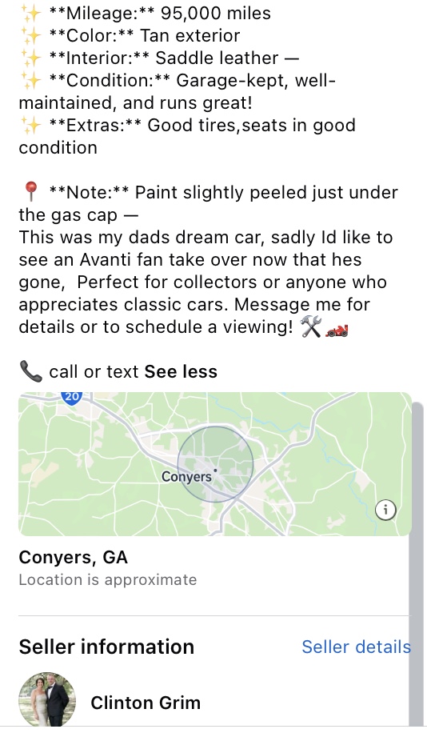Click the vertical scrollbar on the right
The height and width of the screenshot is (741, 427).
pyautogui.click(x=417, y=564)
